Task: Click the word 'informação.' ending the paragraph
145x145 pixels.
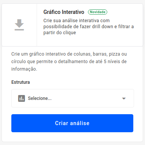Action: (x=24, y=69)
